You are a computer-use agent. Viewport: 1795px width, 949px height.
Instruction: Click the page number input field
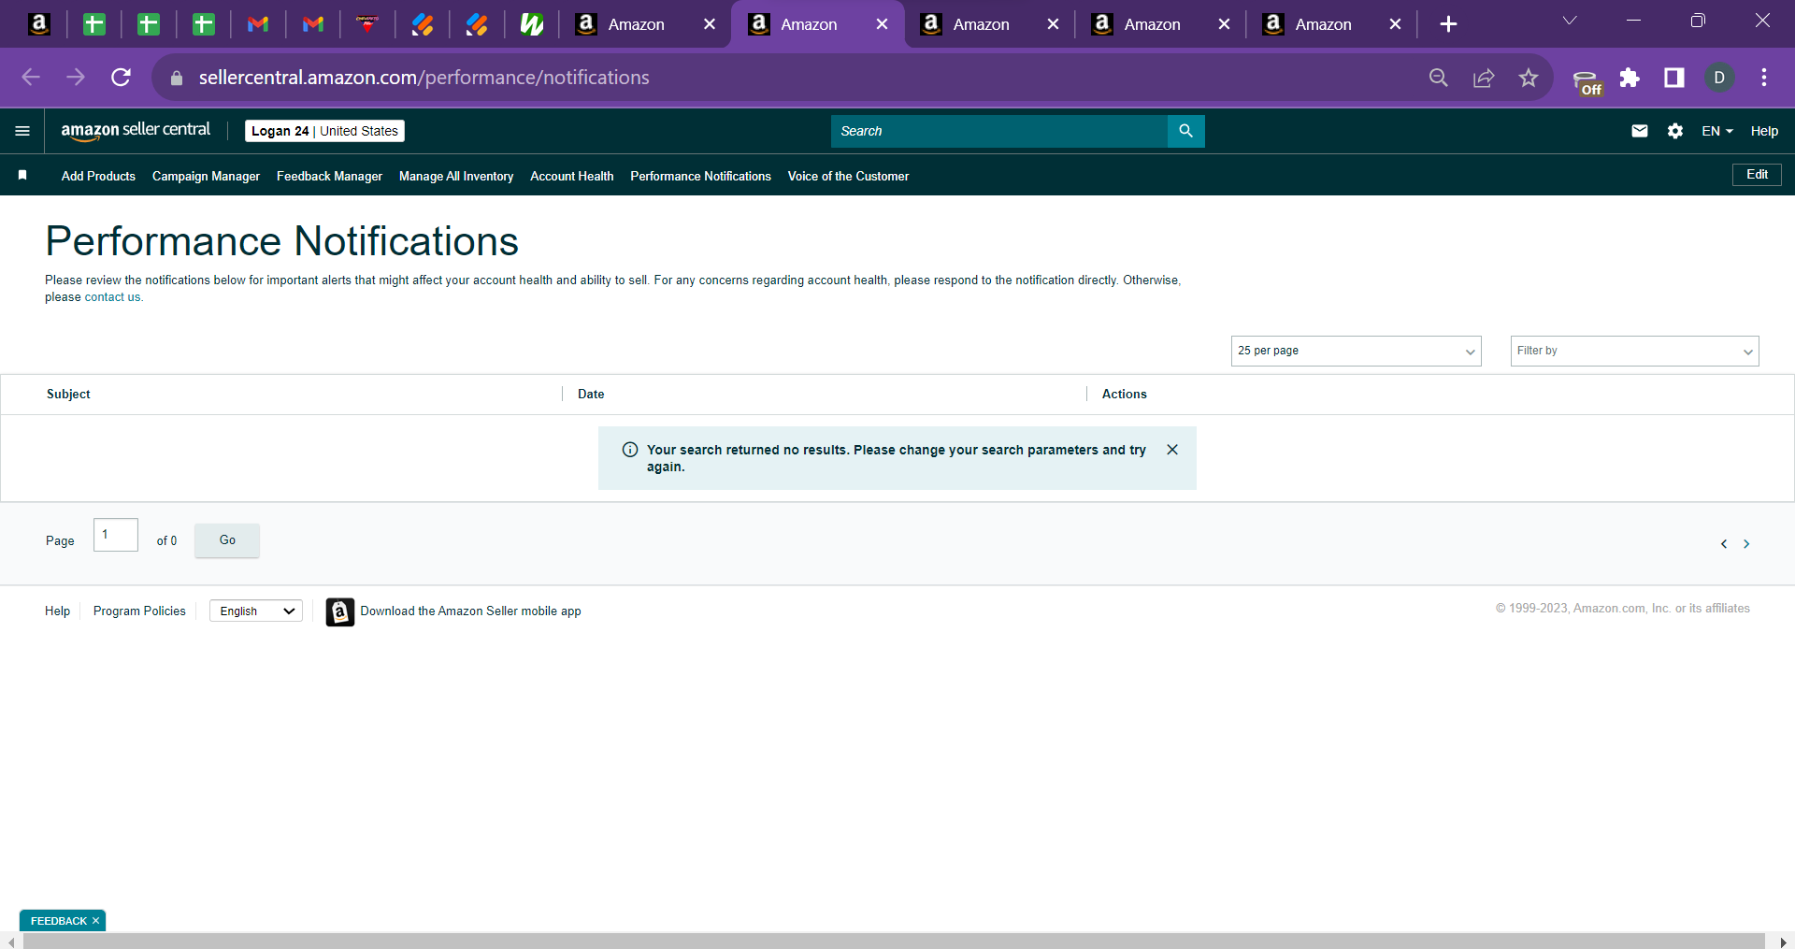(116, 535)
